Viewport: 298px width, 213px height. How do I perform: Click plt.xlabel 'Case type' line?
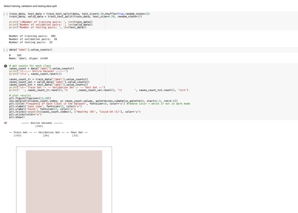pos(45,106)
